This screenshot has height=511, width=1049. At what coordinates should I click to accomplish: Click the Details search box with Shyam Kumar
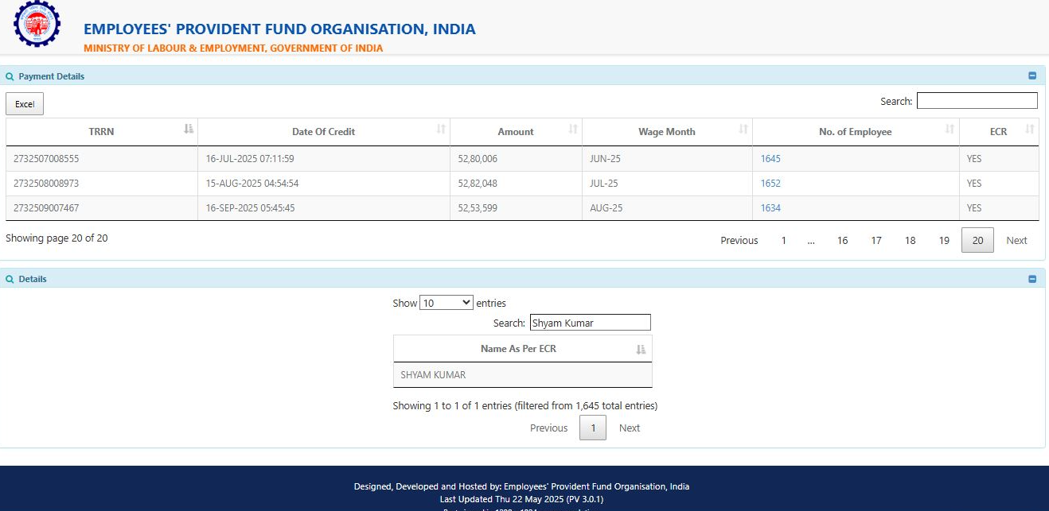590,323
